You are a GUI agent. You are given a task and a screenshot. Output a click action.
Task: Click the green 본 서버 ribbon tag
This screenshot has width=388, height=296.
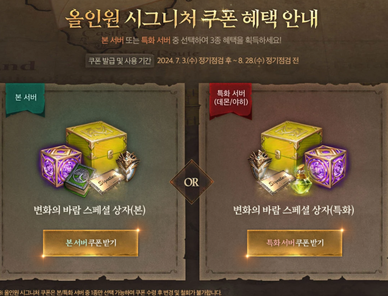[25, 100]
